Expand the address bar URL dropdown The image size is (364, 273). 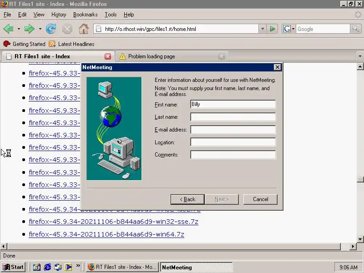pyautogui.click(x=263, y=29)
